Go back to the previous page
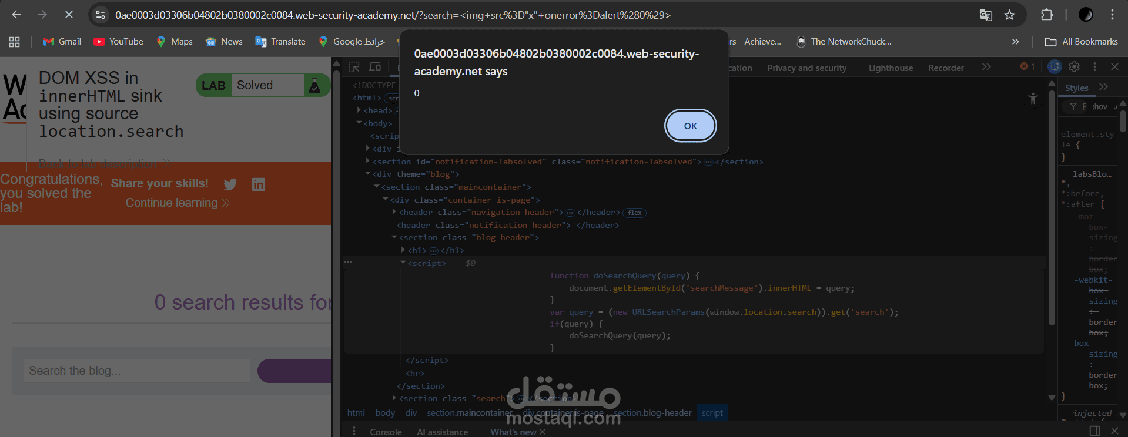The image size is (1128, 437). tap(16, 15)
